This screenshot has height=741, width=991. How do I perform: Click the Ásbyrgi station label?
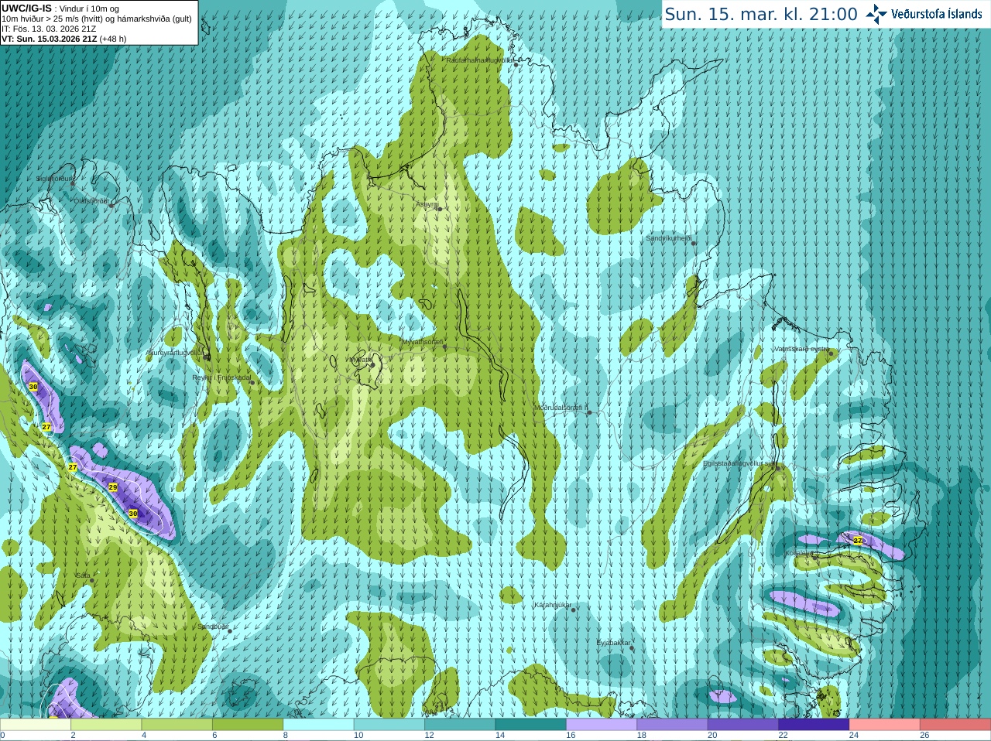(x=427, y=204)
